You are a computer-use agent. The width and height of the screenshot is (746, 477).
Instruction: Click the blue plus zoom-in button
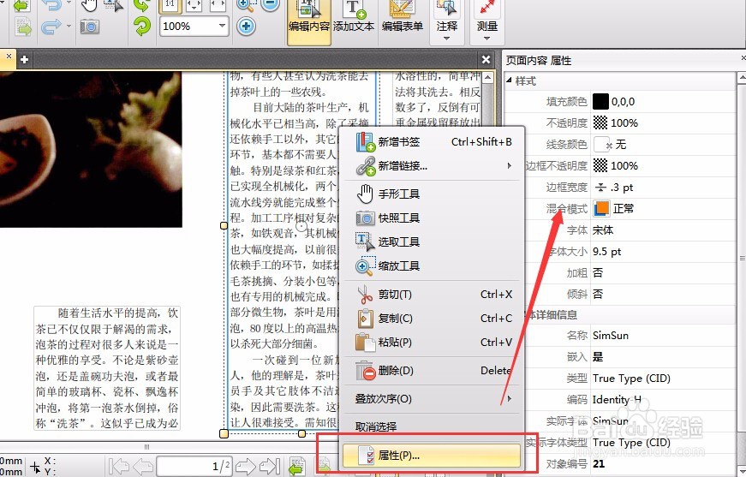246,26
